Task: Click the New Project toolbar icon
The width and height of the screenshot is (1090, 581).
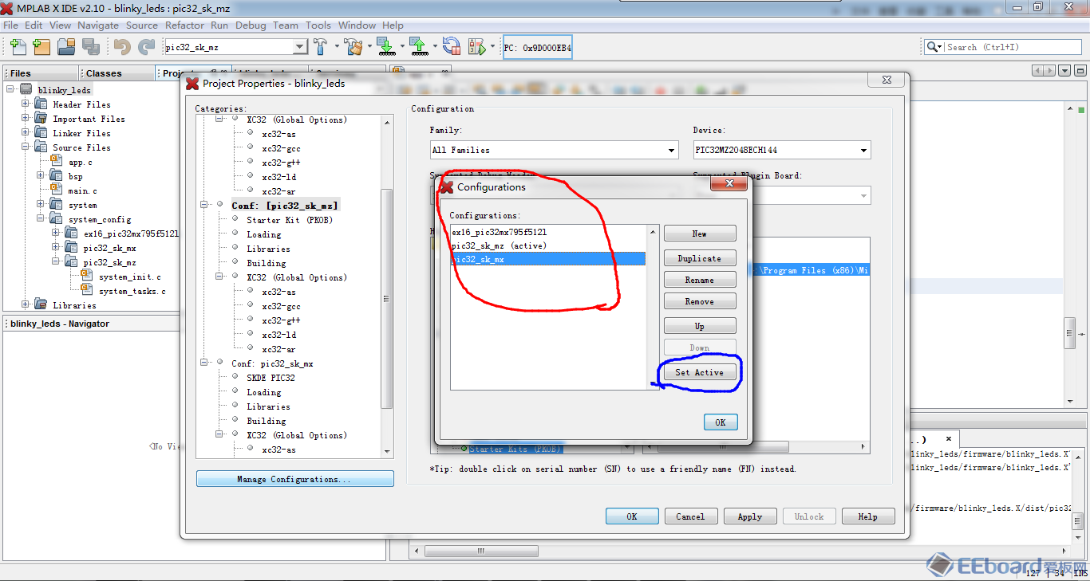Action: (x=41, y=47)
